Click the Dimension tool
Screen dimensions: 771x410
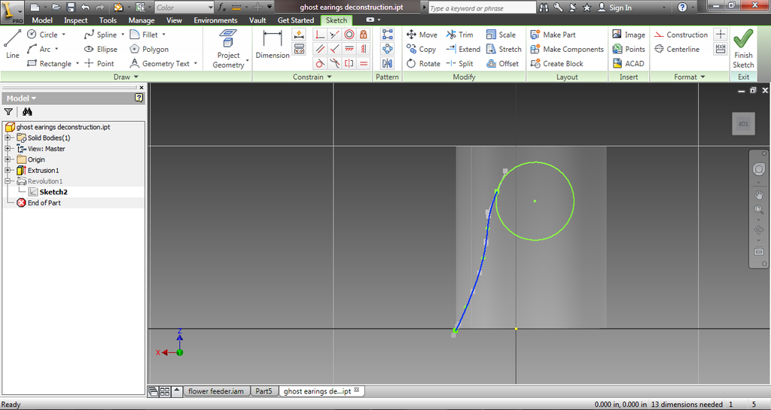(273, 44)
